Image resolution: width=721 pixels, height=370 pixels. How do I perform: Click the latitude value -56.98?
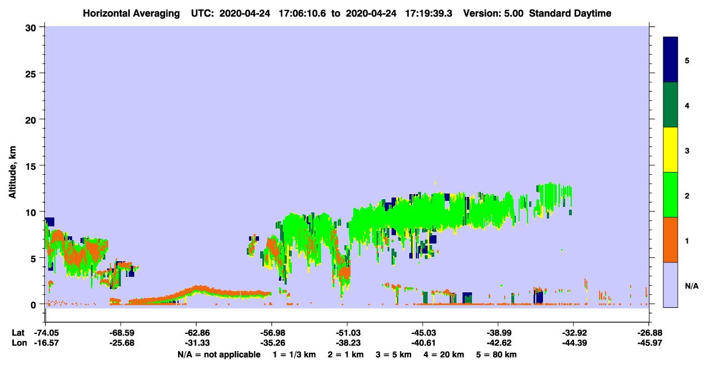[272, 333]
